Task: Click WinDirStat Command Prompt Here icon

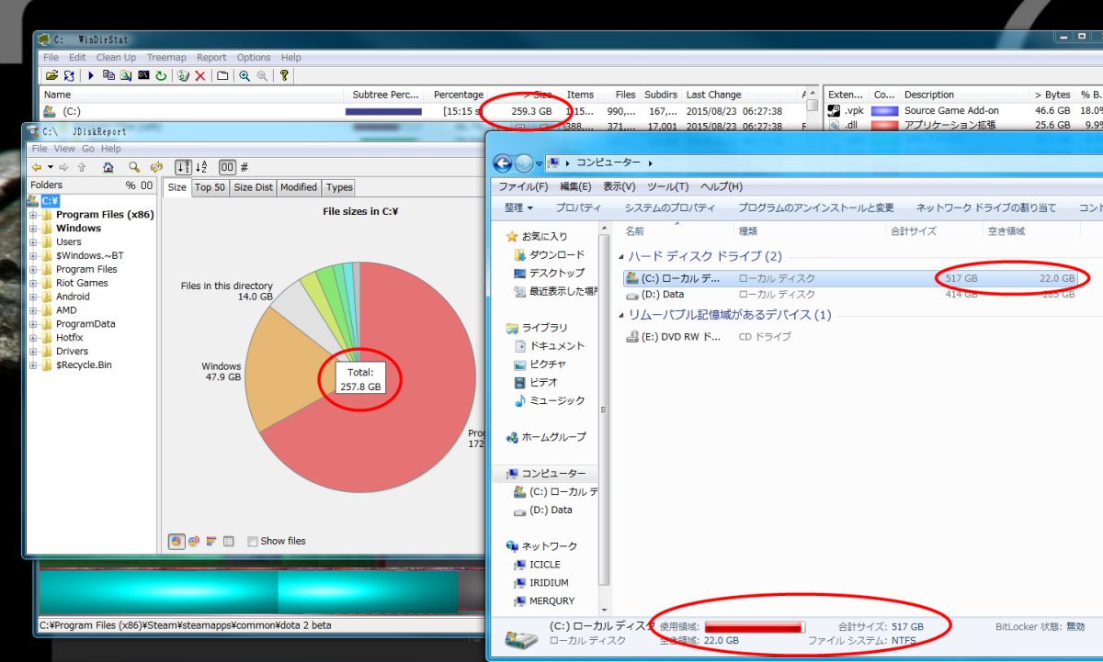Action: point(143,75)
